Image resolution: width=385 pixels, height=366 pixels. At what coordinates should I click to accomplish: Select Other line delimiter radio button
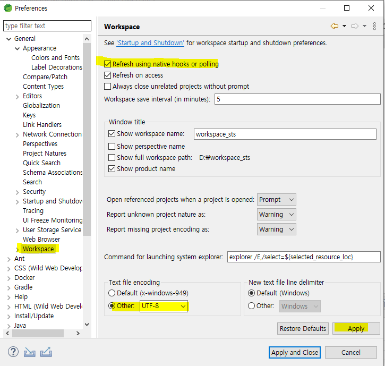pyautogui.click(x=251, y=306)
